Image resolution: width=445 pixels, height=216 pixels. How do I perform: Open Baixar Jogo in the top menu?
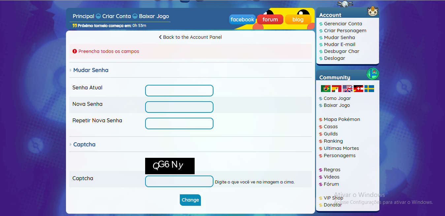(x=154, y=16)
